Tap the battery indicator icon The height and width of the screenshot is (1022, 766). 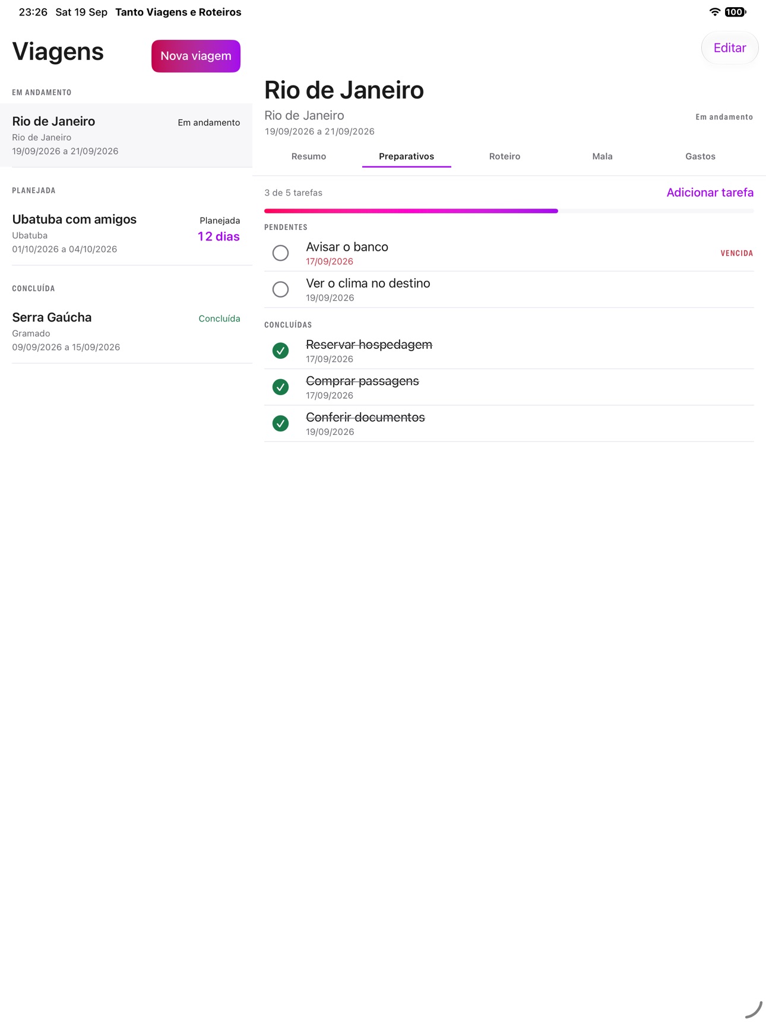coord(735,12)
